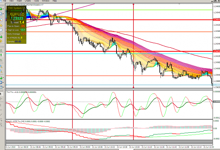Click the 1.23323 price readout
This screenshot has height=150, width=220.
point(17,18)
